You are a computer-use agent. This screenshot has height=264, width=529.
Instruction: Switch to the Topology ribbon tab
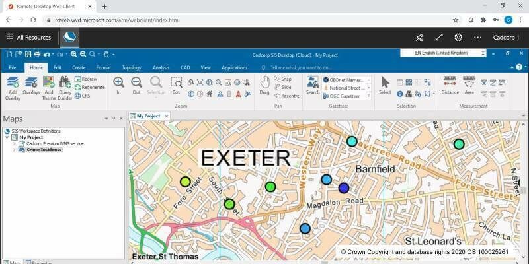point(132,67)
